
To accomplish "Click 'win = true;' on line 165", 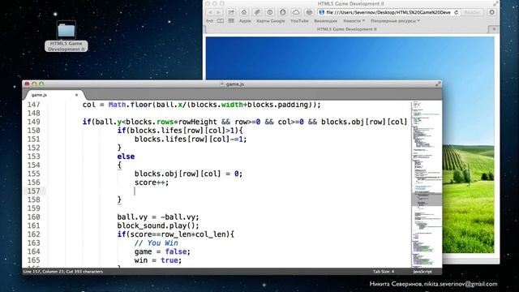I will [x=158, y=260].
